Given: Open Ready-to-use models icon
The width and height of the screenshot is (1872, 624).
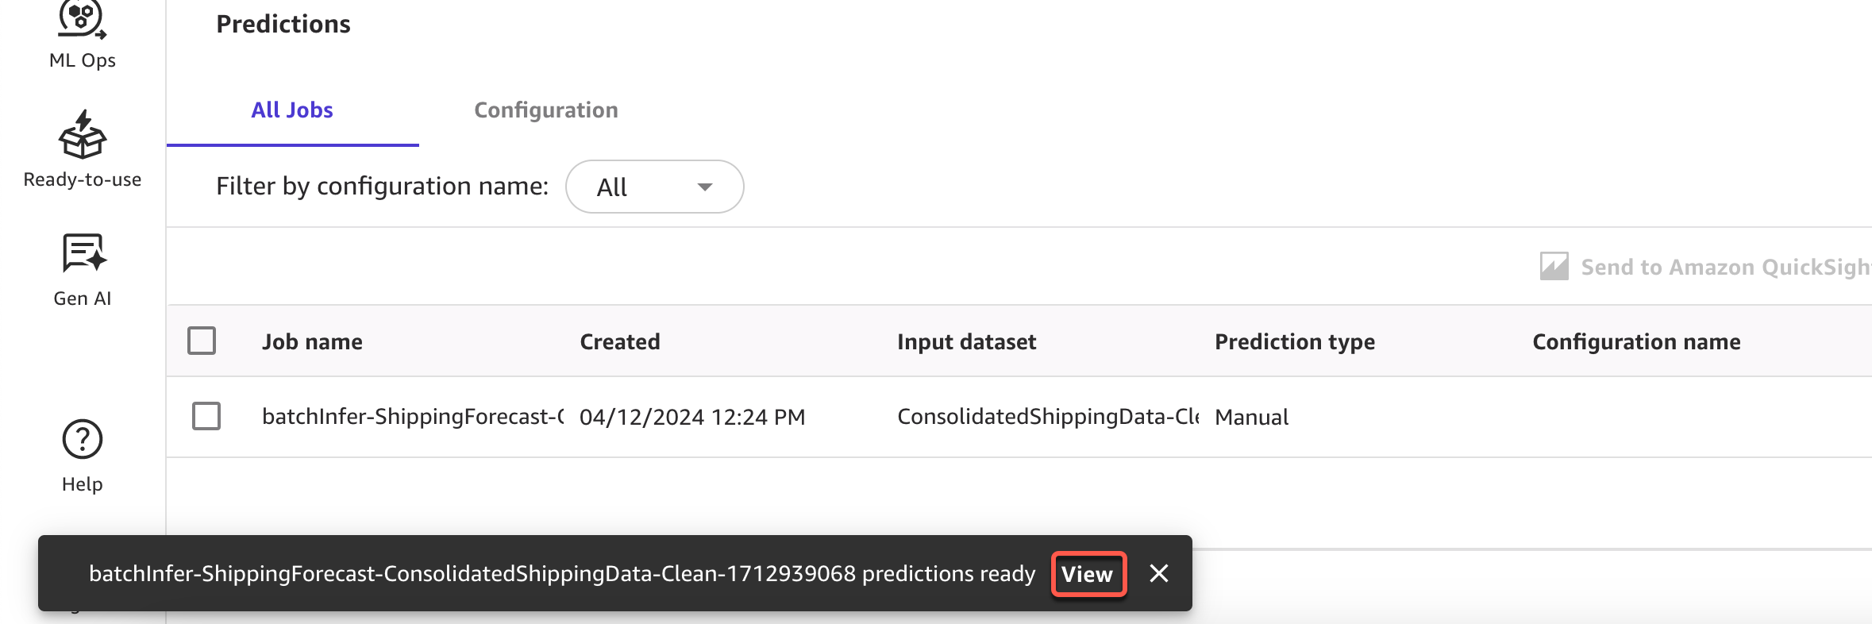Looking at the screenshot, I should pos(82,135).
